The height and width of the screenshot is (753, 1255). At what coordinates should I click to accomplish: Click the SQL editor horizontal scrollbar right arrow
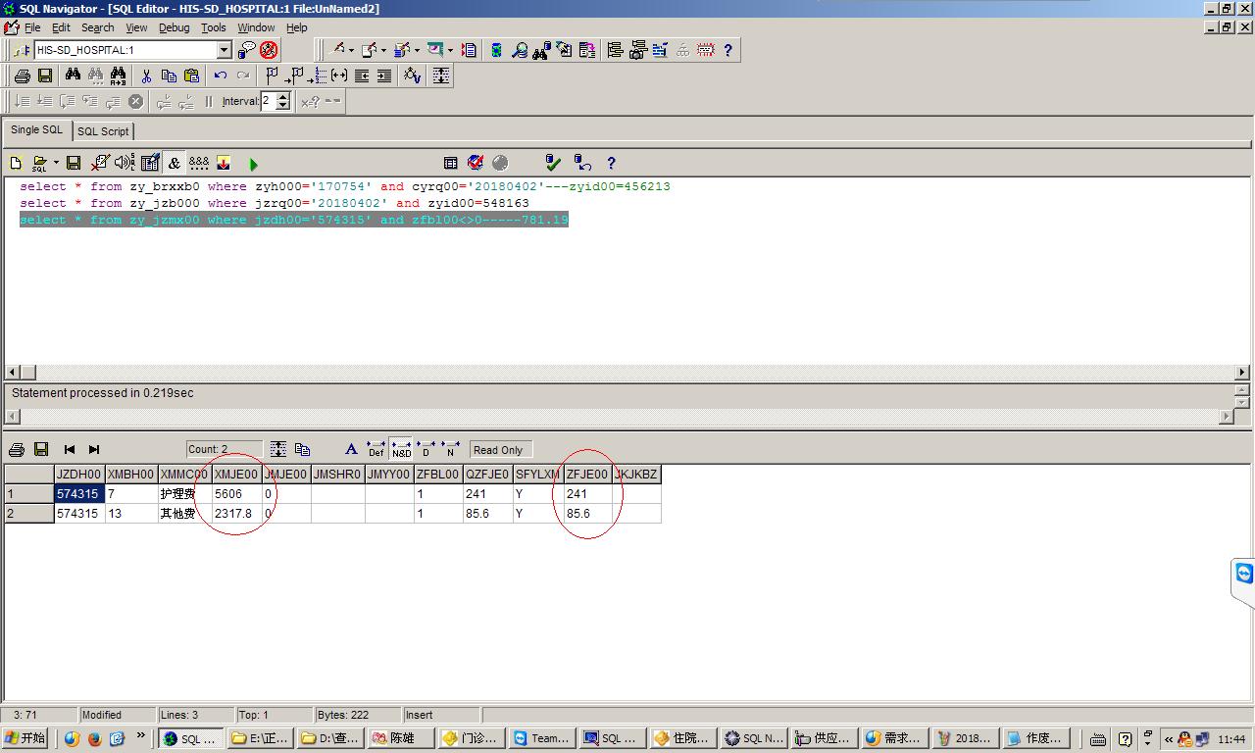1242,372
